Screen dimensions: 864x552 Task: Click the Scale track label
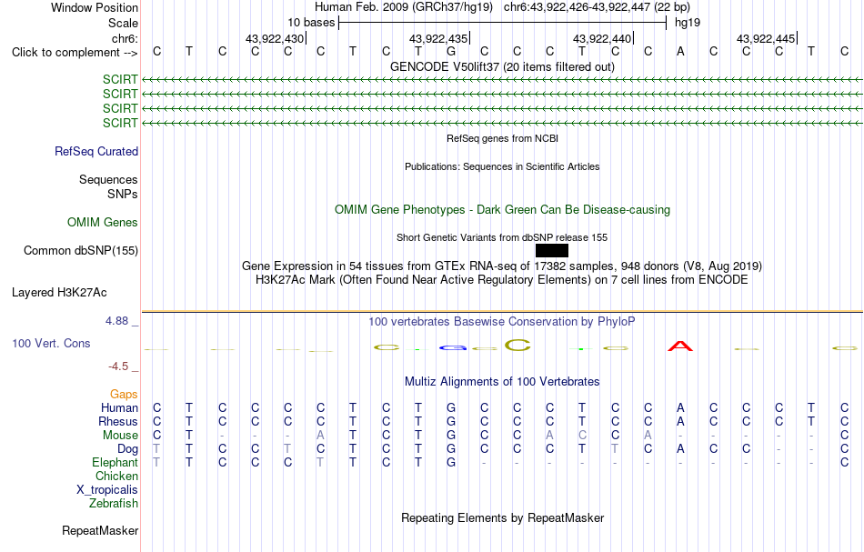124,23
